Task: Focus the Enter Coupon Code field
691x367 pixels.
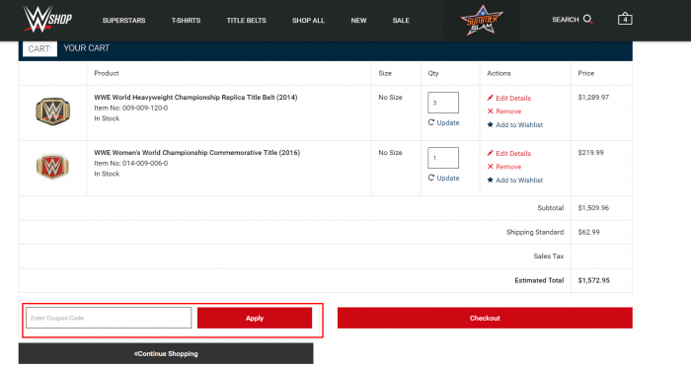Action: point(109,318)
